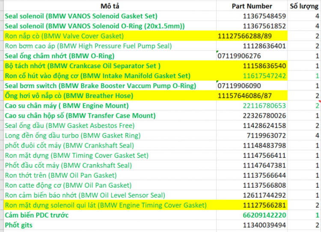Click green part number 11617547242

pyautogui.click(x=252, y=76)
